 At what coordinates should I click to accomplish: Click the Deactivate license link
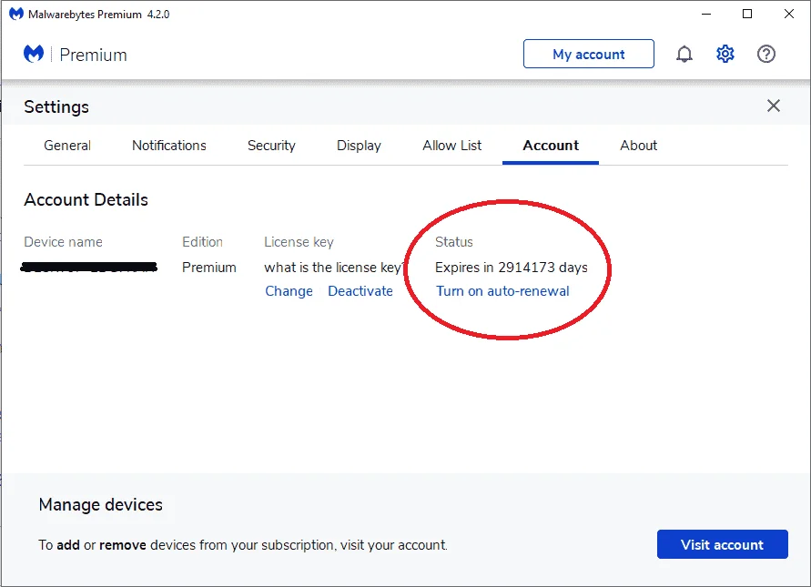360,291
